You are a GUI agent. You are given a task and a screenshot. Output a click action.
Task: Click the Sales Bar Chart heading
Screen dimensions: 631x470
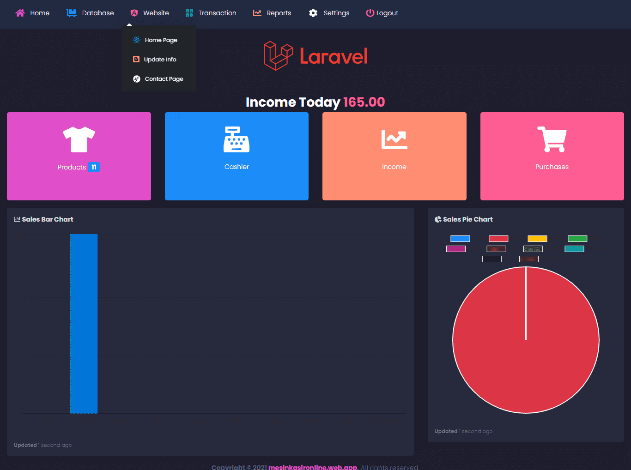pos(48,219)
